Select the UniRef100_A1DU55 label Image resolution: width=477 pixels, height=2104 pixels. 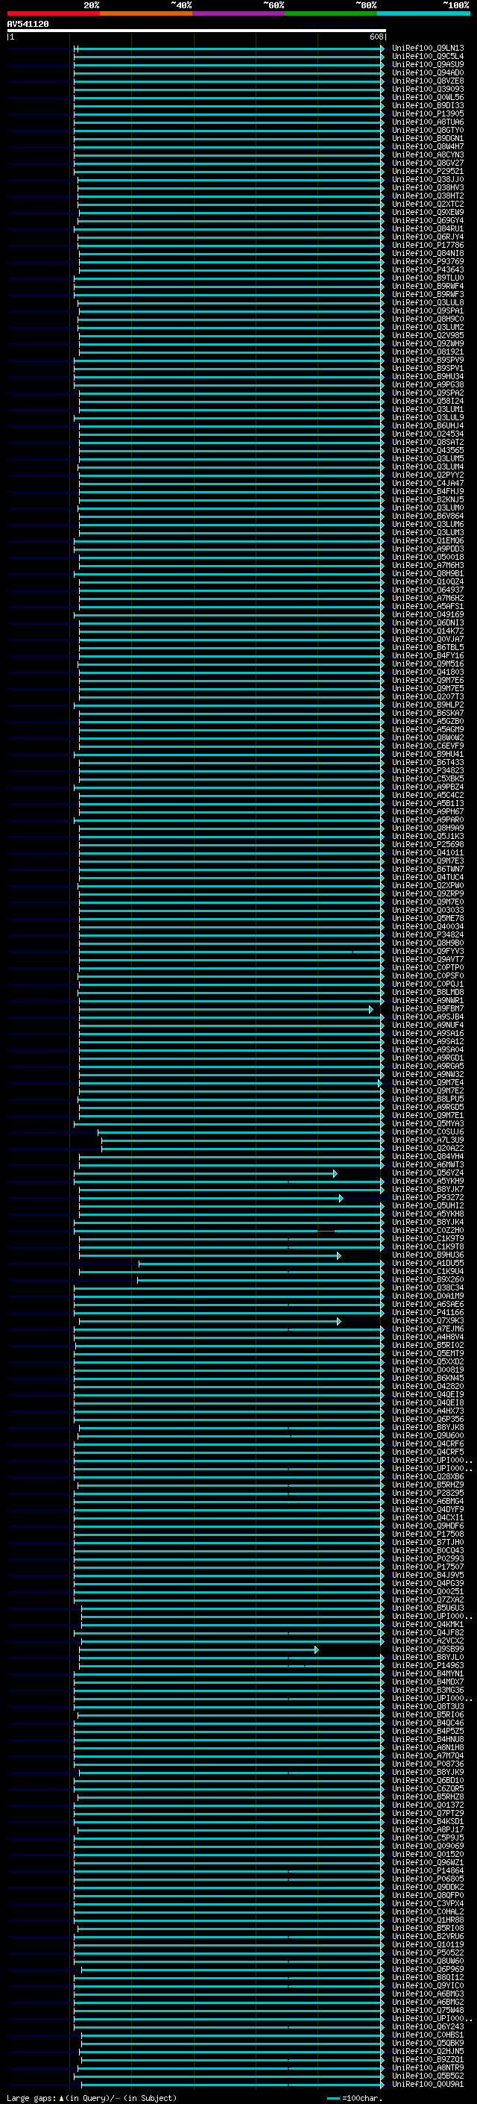[428, 1264]
